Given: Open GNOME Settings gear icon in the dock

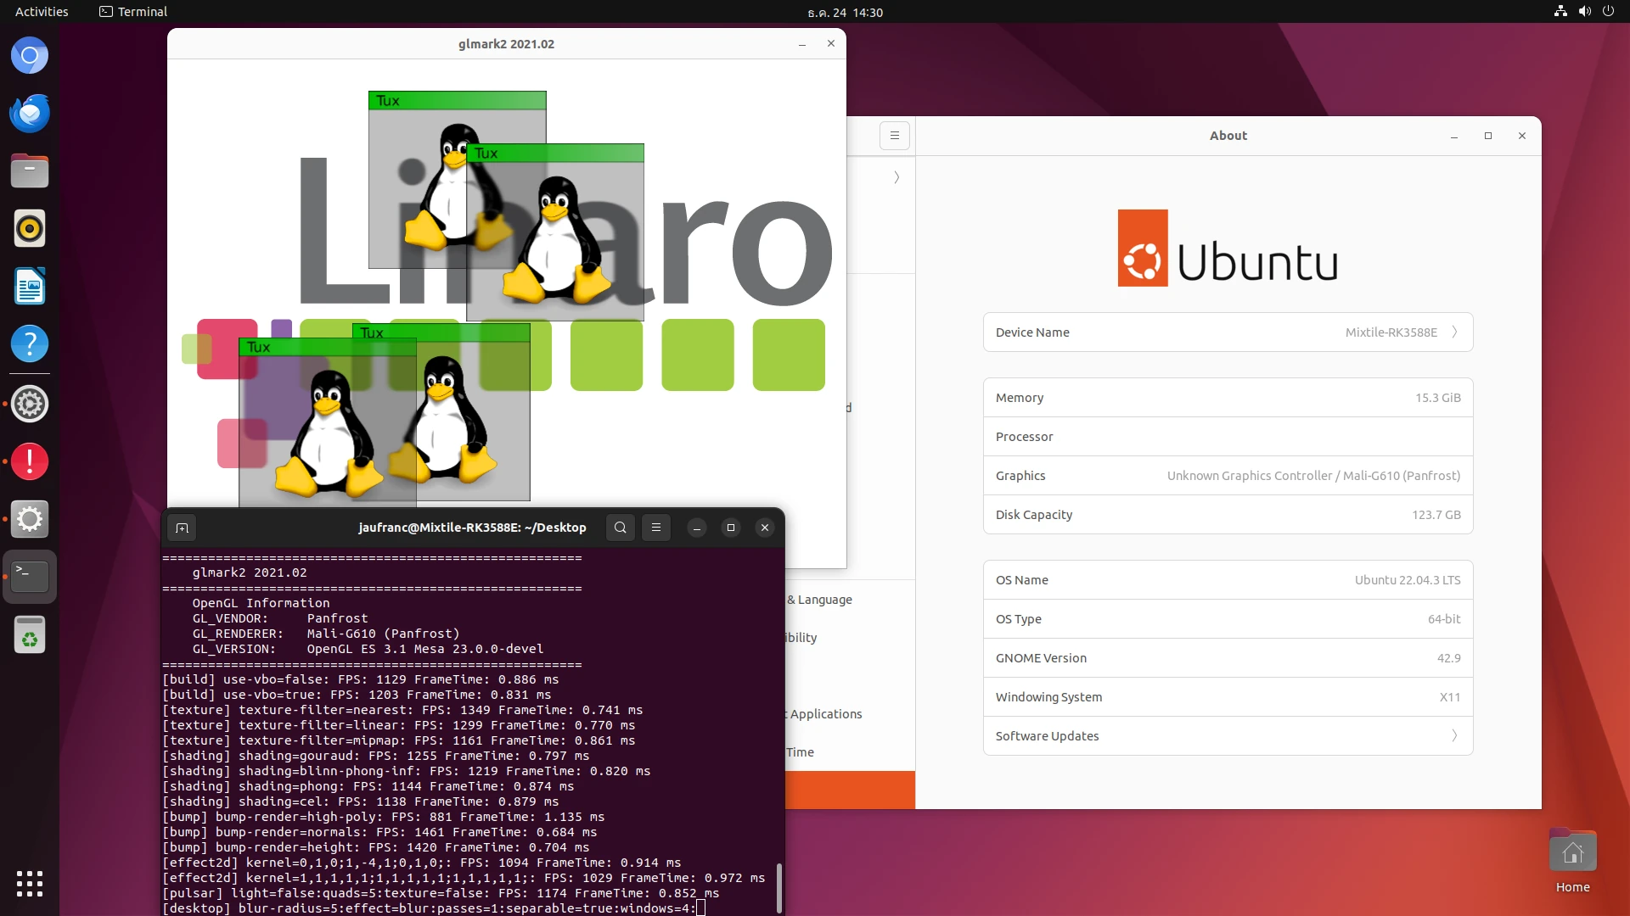Looking at the screenshot, I should click(30, 404).
